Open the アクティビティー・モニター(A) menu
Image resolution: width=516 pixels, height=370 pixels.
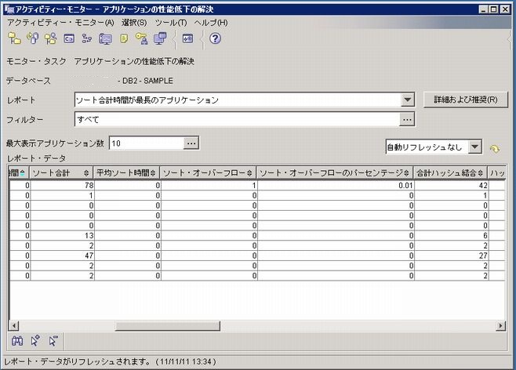click(x=60, y=23)
